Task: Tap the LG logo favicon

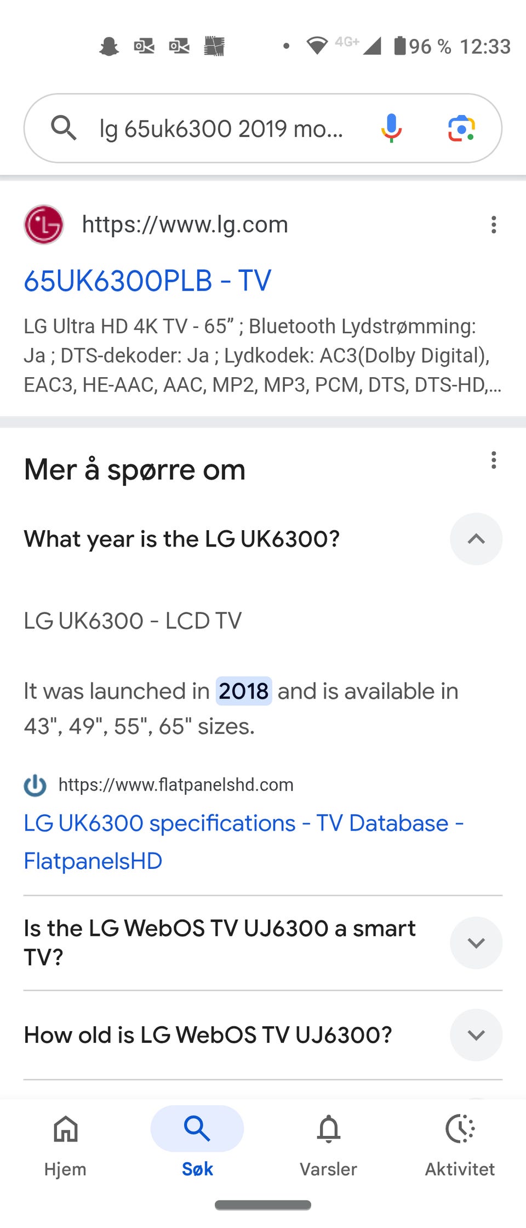Action: pos(44,225)
